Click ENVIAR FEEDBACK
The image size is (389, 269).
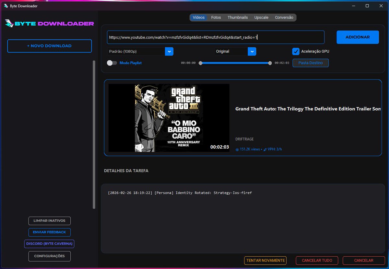tap(49, 232)
